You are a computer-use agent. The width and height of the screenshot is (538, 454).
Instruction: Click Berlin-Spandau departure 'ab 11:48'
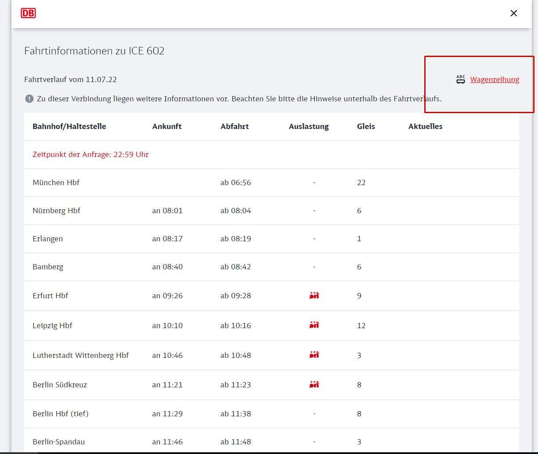(x=235, y=442)
